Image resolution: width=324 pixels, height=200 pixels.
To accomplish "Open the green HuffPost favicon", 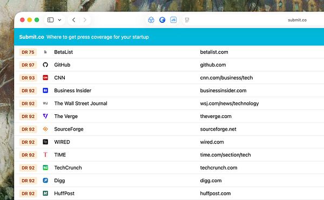I will pos(45,194).
